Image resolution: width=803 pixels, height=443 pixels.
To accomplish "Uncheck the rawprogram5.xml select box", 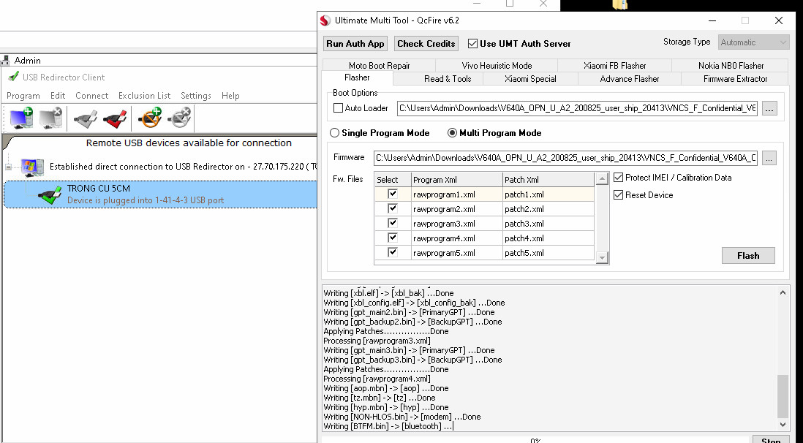I will (x=393, y=252).
